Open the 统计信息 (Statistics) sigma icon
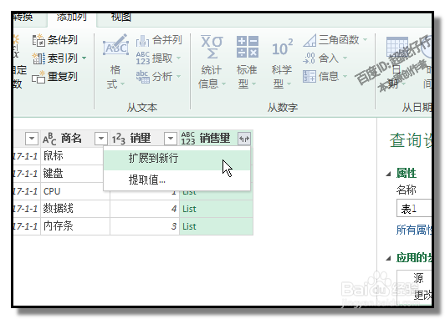This screenshot has height=319, width=445. point(212,47)
